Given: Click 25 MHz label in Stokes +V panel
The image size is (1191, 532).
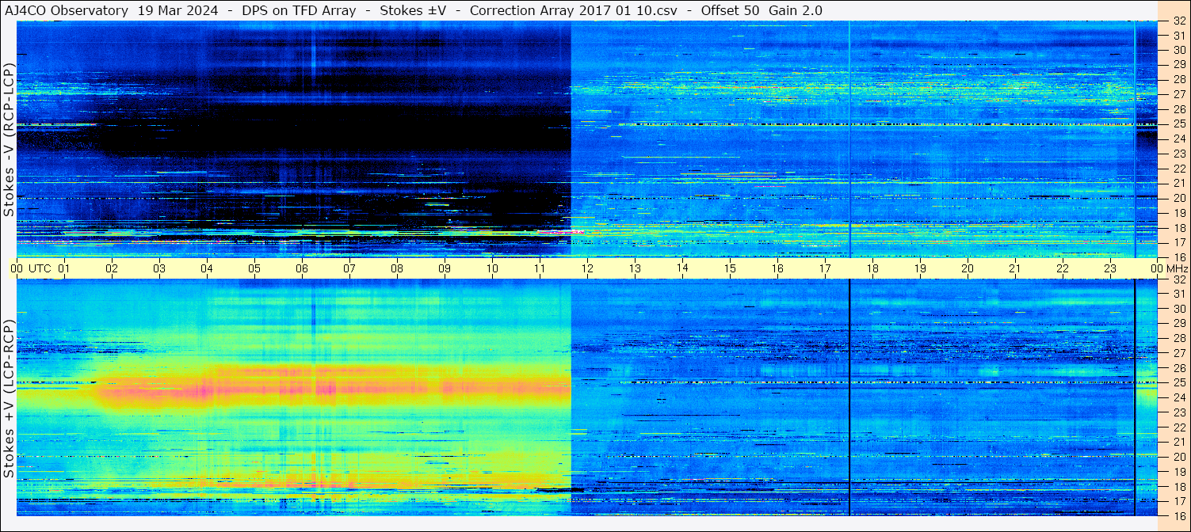Looking at the screenshot, I should [1178, 382].
